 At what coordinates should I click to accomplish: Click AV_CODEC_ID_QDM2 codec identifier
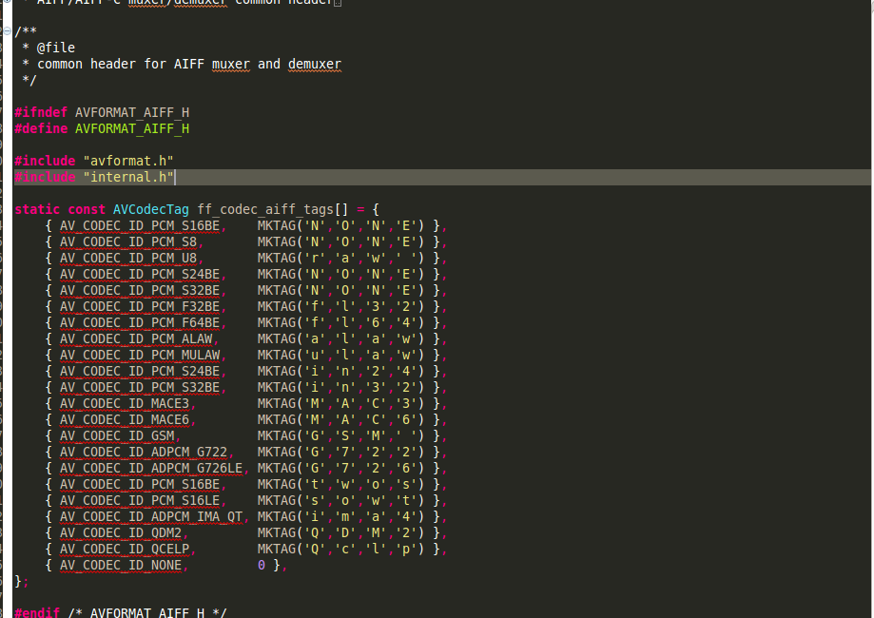121,532
